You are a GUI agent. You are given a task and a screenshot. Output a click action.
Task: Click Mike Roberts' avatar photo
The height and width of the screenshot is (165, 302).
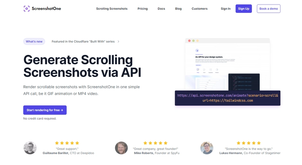point(121,148)
